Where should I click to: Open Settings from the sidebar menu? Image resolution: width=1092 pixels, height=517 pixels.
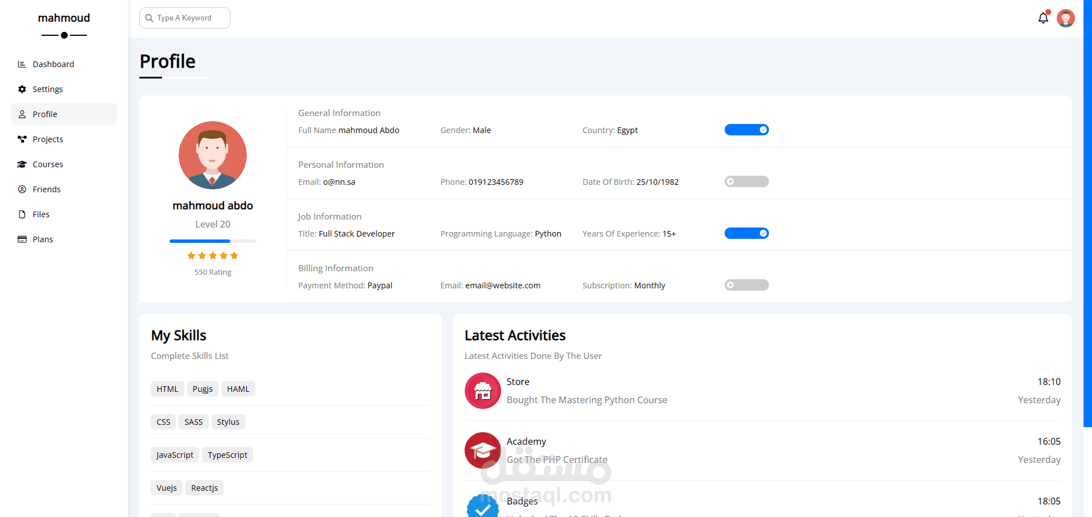(x=64, y=89)
